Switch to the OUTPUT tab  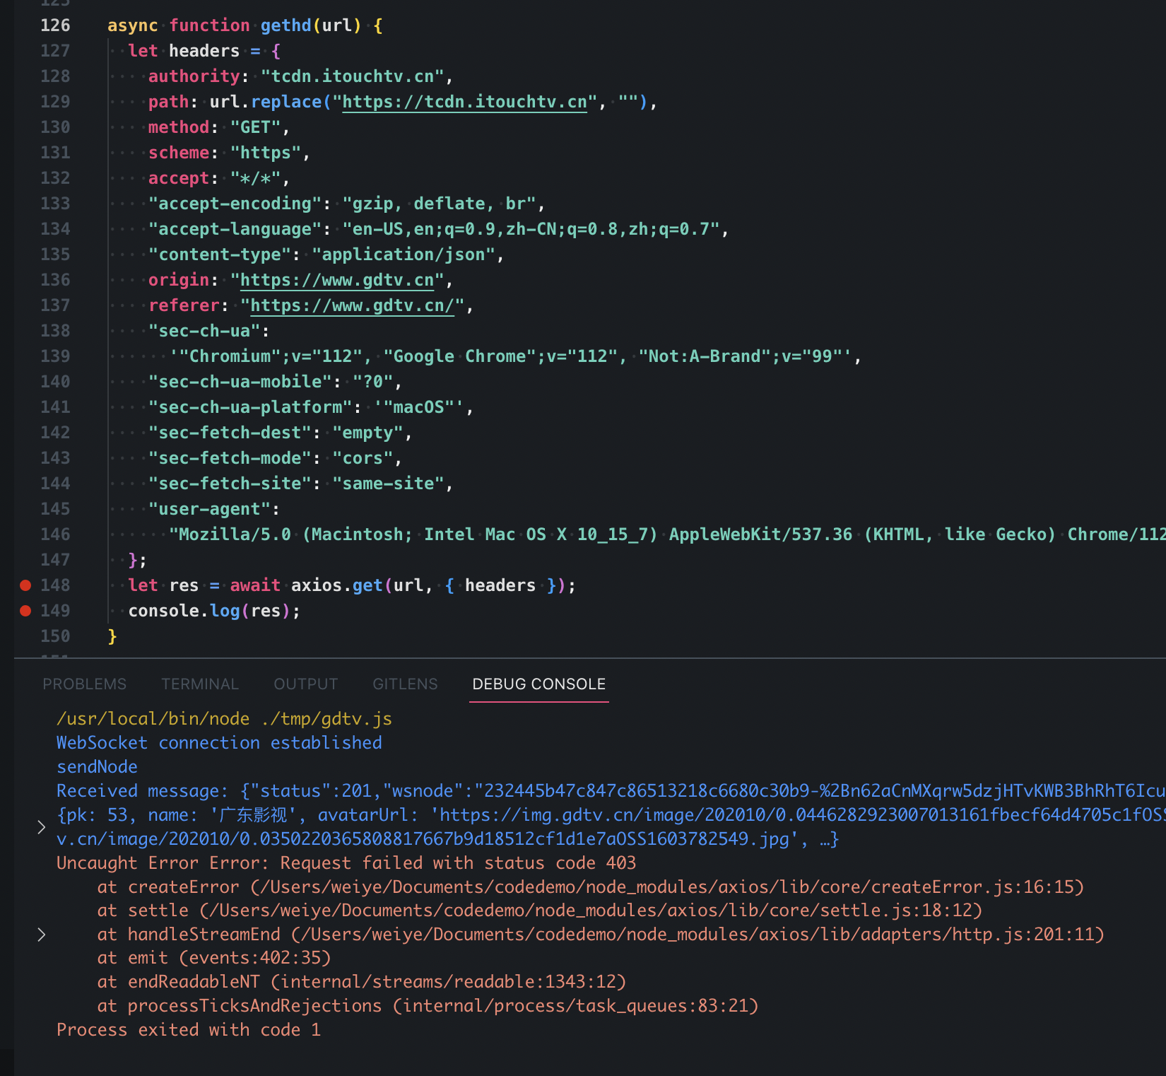click(x=305, y=684)
